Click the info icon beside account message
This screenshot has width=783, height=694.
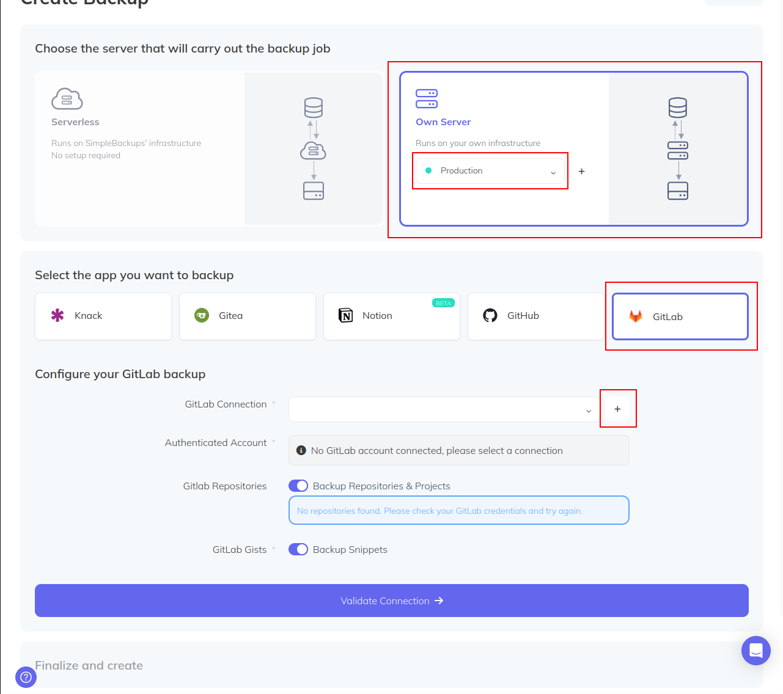pos(301,450)
